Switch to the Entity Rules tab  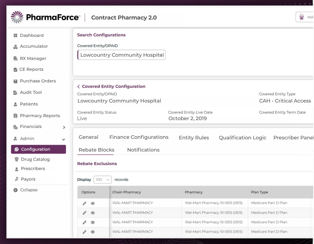pyautogui.click(x=194, y=138)
